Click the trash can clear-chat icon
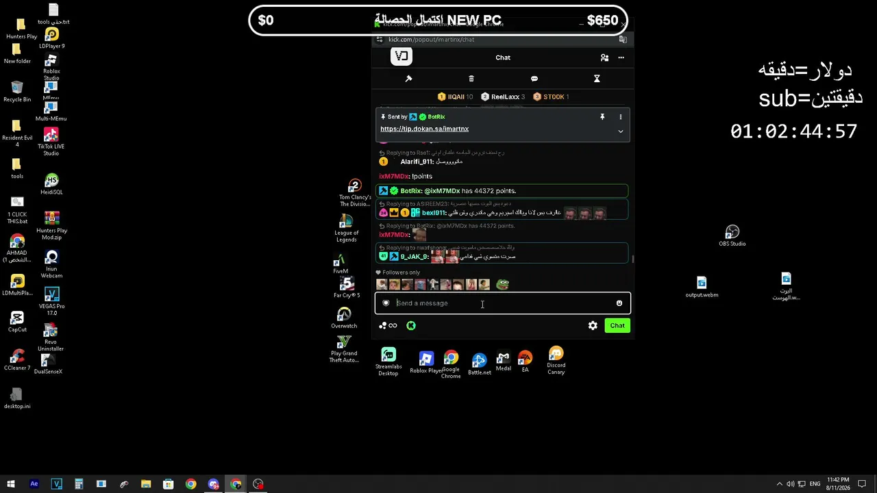 [x=471, y=79]
